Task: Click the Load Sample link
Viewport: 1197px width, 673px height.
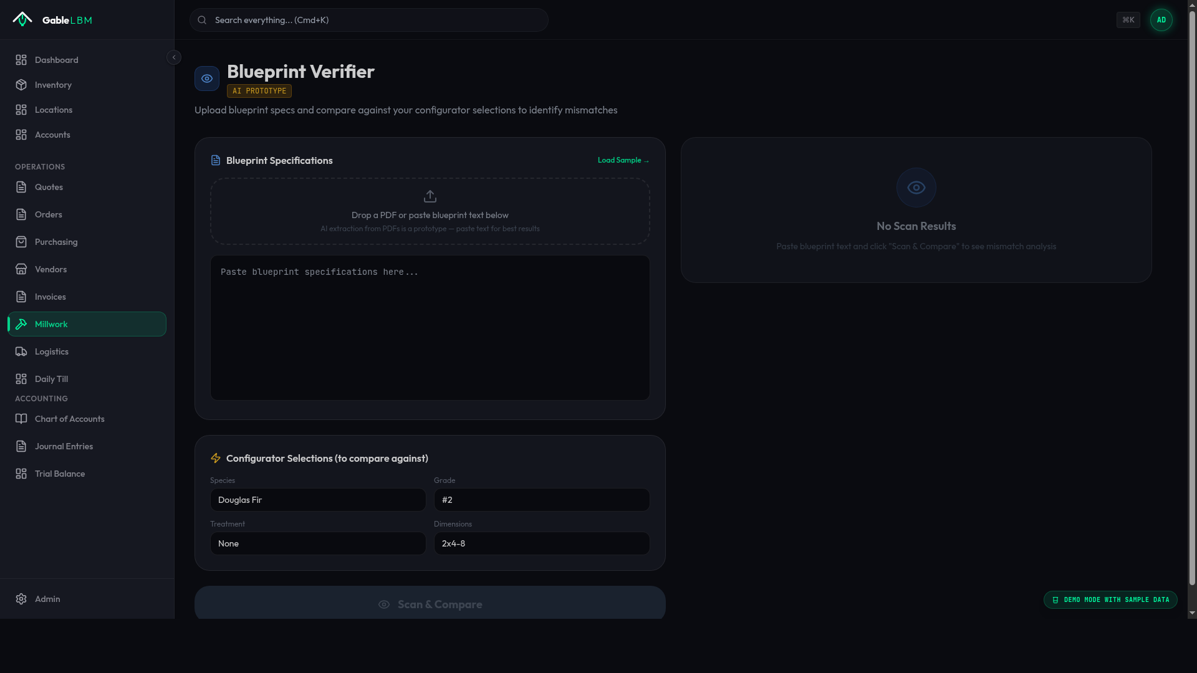Action: tap(623, 160)
